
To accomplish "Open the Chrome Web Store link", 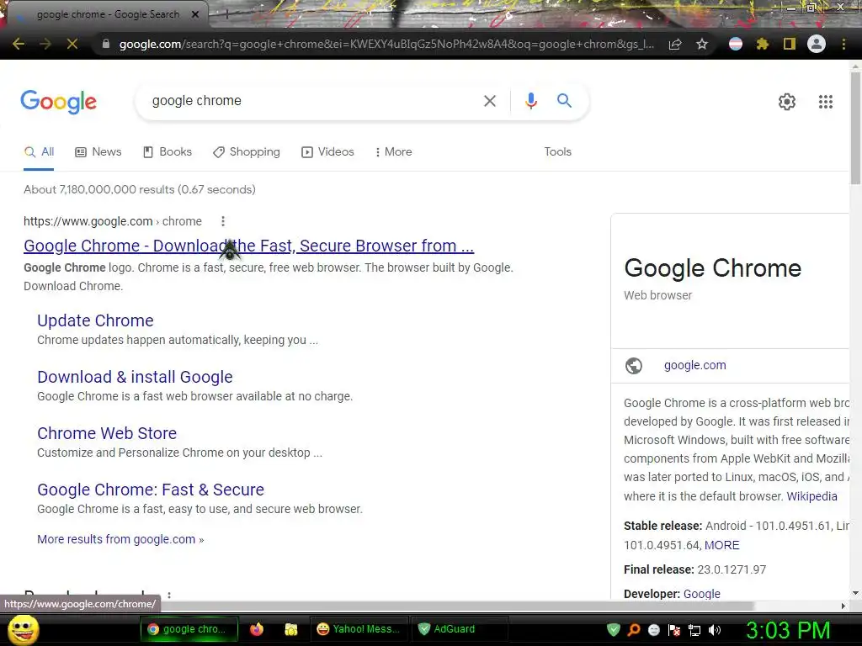I will tap(107, 433).
